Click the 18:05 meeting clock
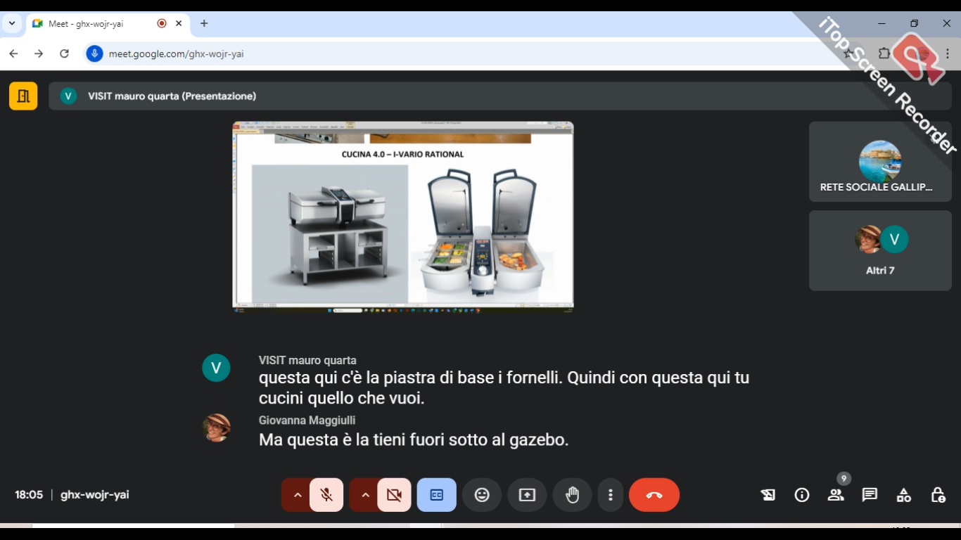Image resolution: width=961 pixels, height=540 pixels. 29,495
